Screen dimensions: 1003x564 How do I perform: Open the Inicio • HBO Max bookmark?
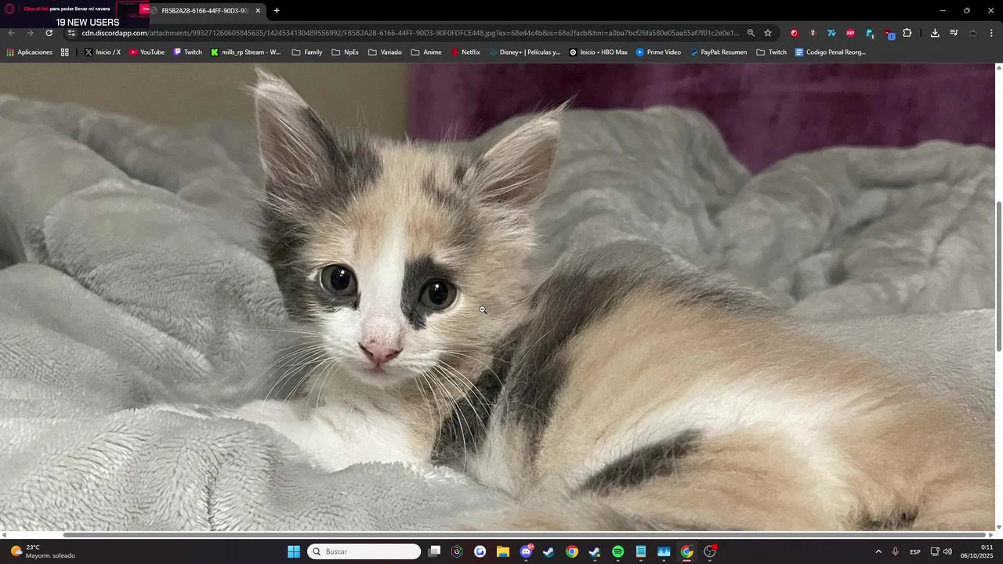[598, 52]
